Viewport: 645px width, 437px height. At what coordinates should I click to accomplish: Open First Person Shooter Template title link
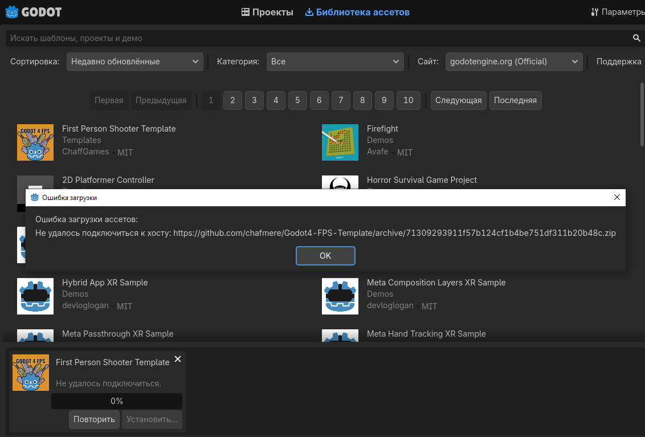click(119, 129)
